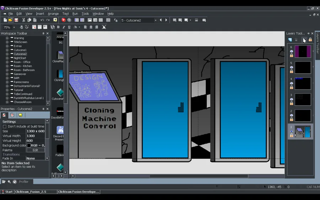Viewport: 320px width, 200px height.
Task: Open the 75% zoom dropdown
Action: tap(14, 27)
